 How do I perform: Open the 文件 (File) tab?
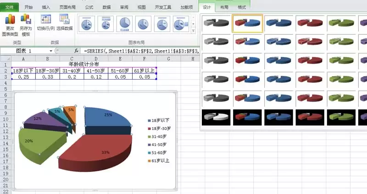[x=10, y=7]
